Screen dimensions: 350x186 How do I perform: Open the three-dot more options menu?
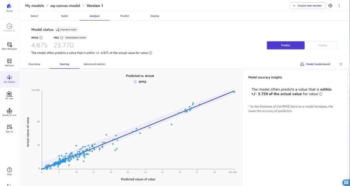(339, 6)
